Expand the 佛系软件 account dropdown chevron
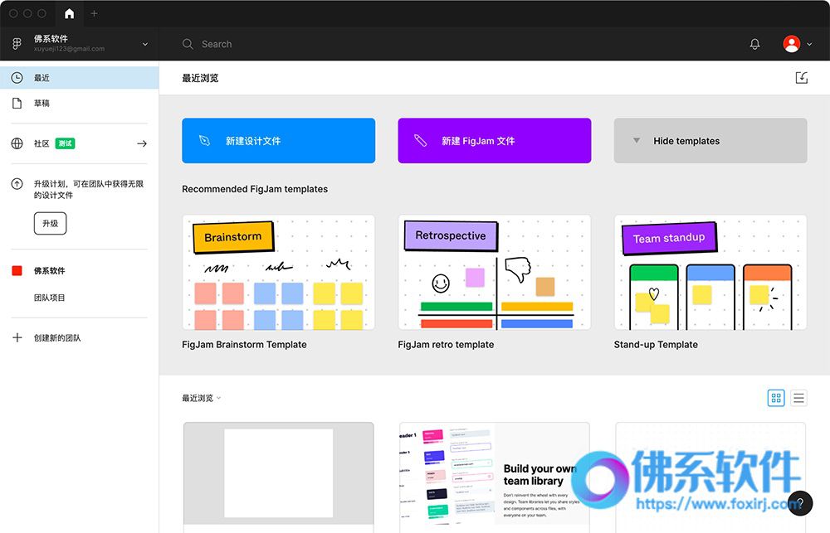Viewport: 830px width, 533px height. pyautogui.click(x=145, y=44)
